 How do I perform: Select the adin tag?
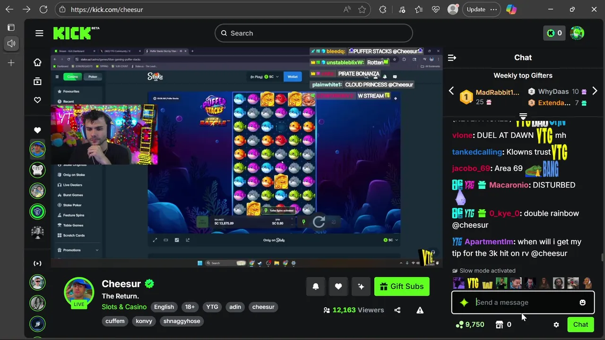(235, 307)
